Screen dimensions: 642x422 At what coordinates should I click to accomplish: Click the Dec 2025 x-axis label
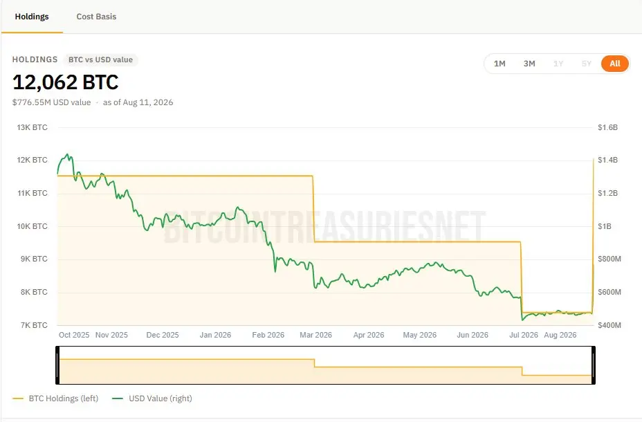point(163,335)
